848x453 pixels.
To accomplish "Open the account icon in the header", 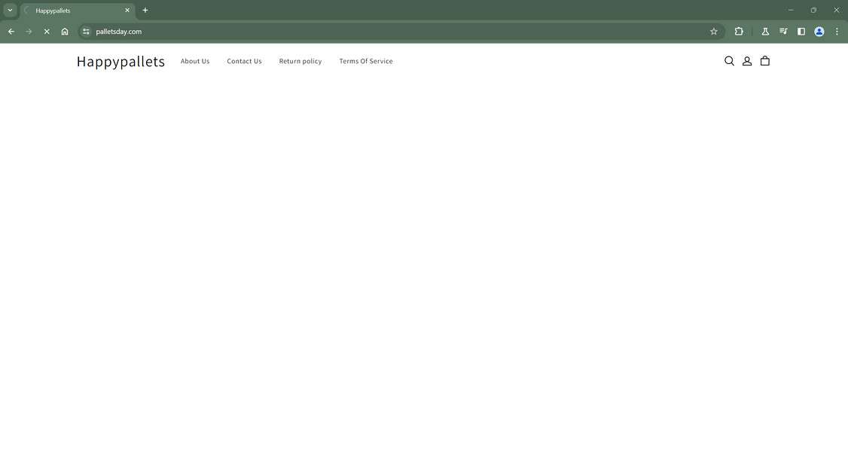I will (x=746, y=60).
